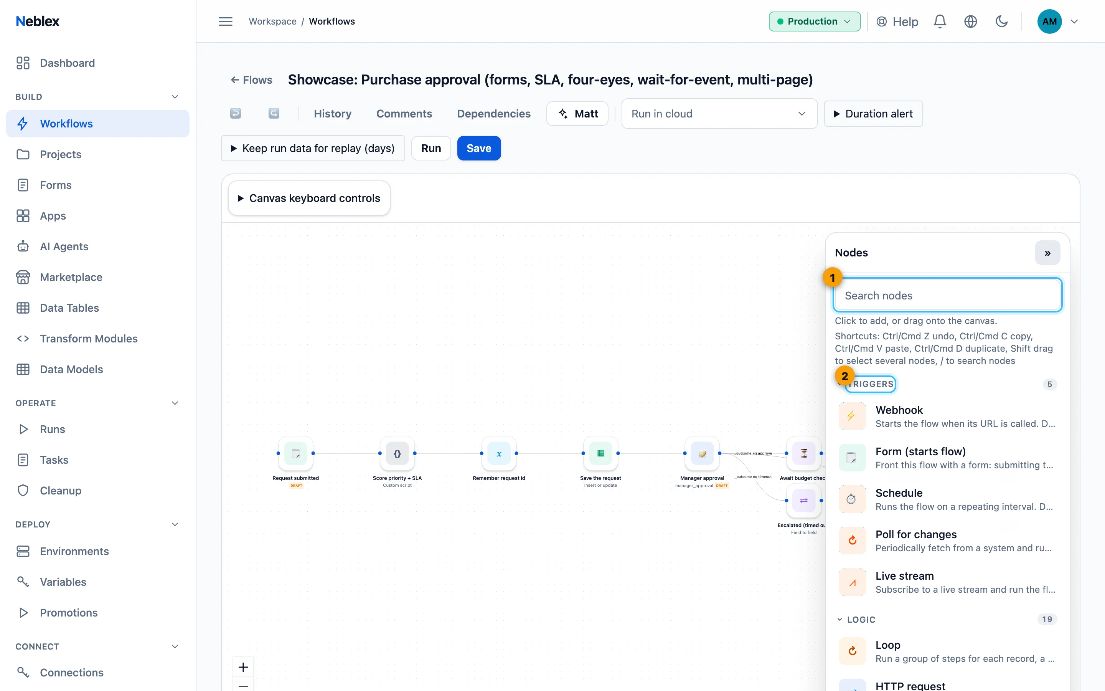Collapse the BUILD sidebar section
1105x691 pixels.
[97, 97]
